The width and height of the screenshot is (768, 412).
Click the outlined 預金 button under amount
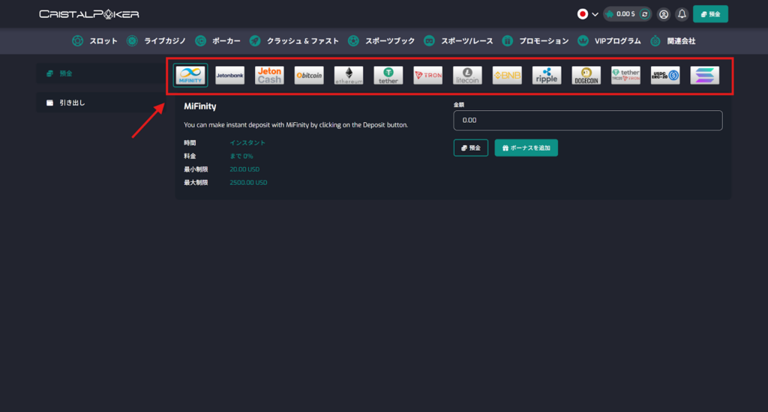[x=471, y=148]
